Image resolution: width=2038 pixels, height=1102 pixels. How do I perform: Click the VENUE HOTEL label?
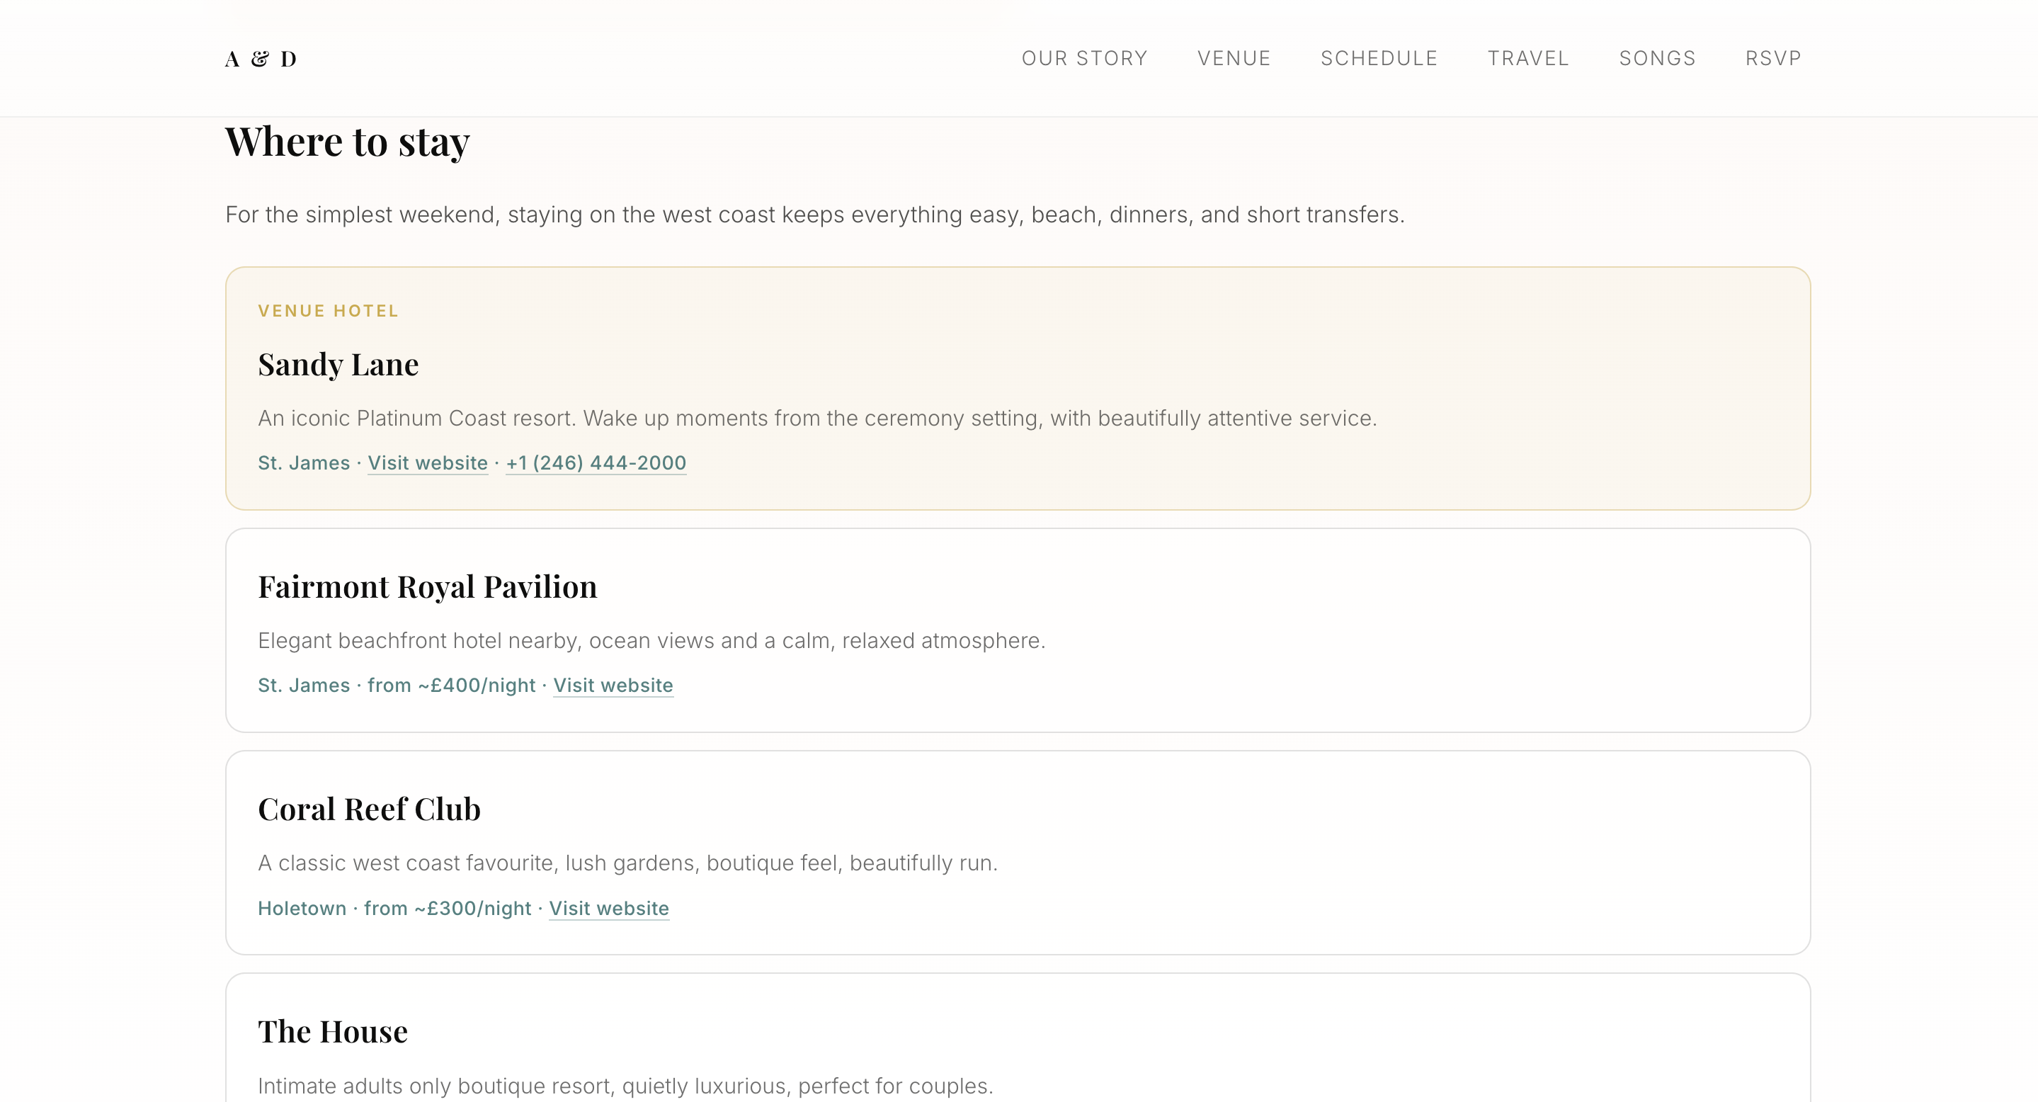tap(329, 311)
